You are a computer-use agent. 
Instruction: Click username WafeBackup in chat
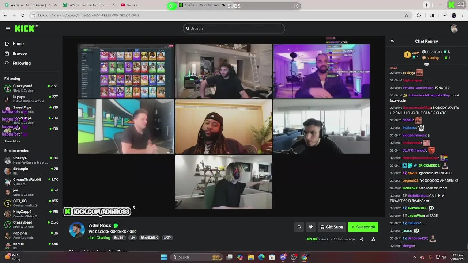[418, 195]
